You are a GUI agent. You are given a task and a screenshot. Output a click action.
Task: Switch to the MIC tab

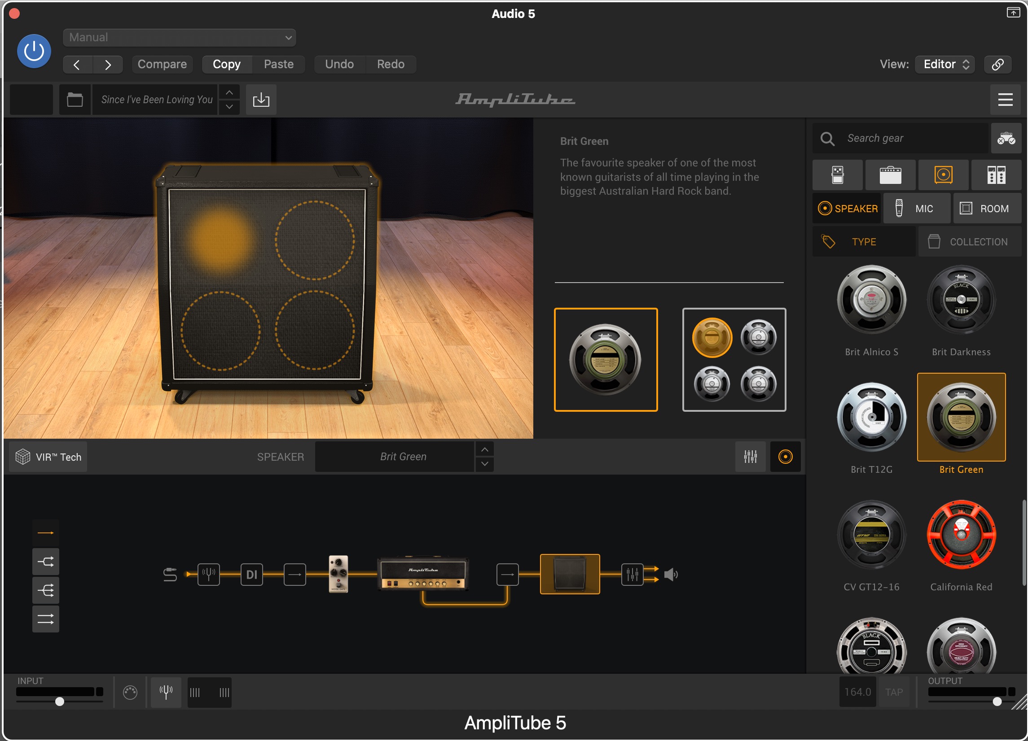(x=917, y=209)
